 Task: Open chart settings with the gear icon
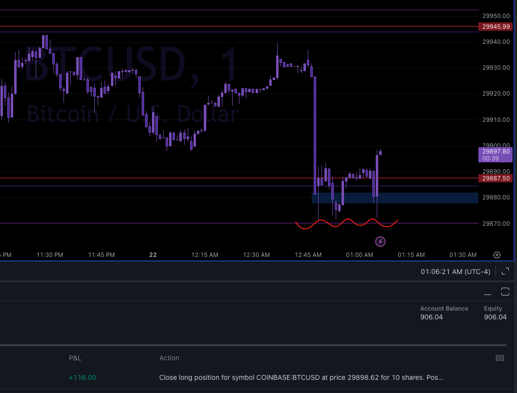click(497, 255)
